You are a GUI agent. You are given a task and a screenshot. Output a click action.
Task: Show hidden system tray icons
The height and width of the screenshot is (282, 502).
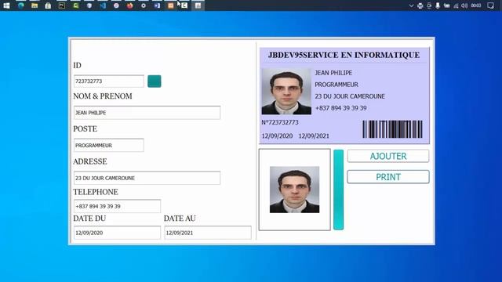click(x=411, y=5)
